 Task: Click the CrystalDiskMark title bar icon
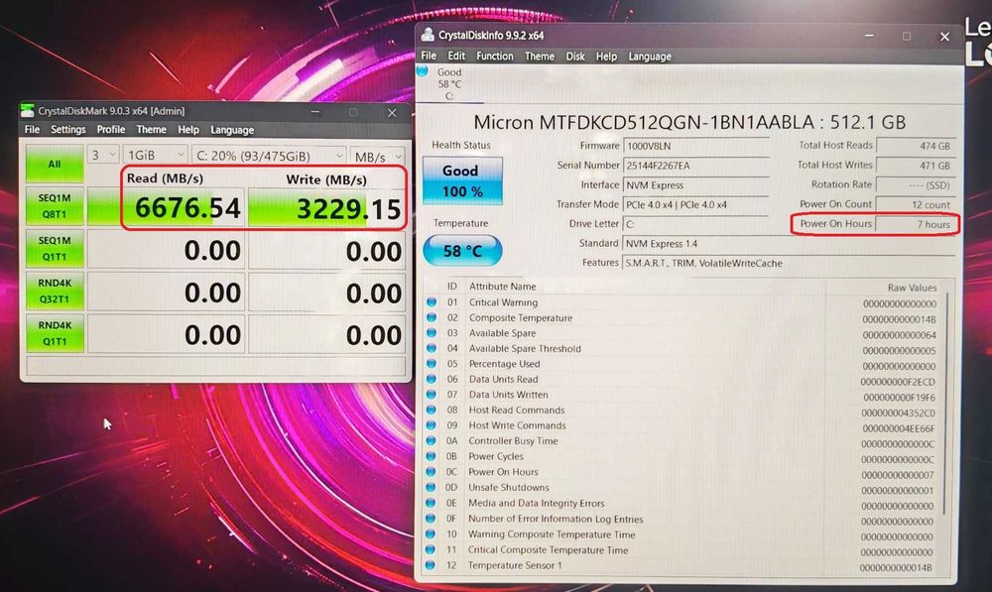pos(27,111)
